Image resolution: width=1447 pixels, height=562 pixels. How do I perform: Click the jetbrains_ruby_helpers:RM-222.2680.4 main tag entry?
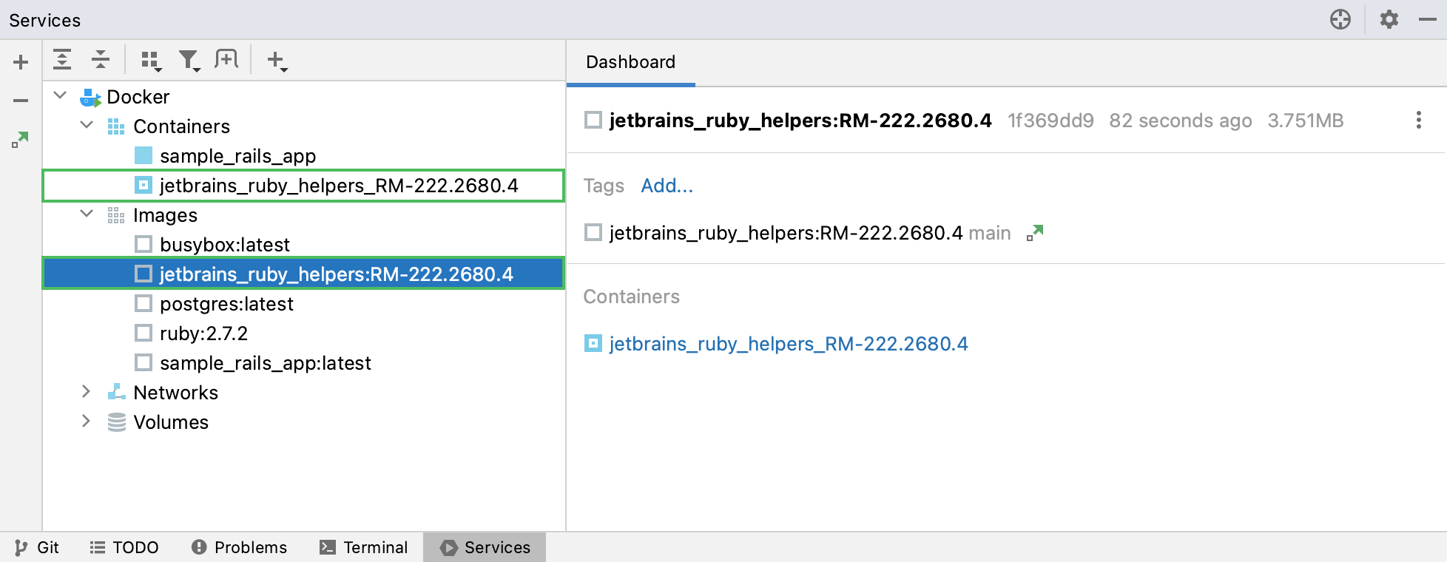pyautogui.click(x=809, y=233)
